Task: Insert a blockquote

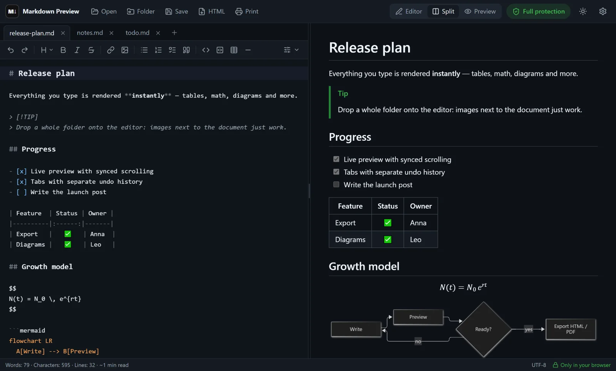Action: pyautogui.click(x=186, y=50)
